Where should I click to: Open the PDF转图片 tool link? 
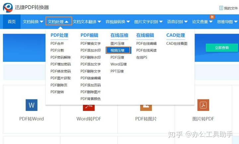click(146, 119)
